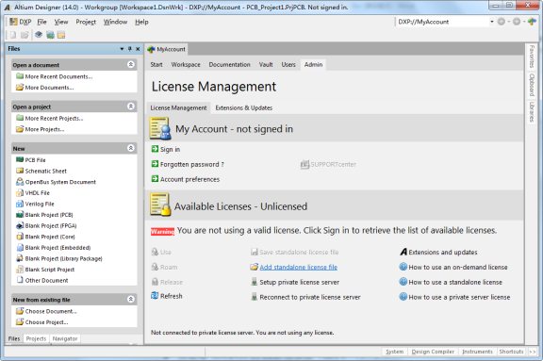The width and height of the screenshot is (543, 361).
Task: Open the Window menu
Action: [115, 22]
